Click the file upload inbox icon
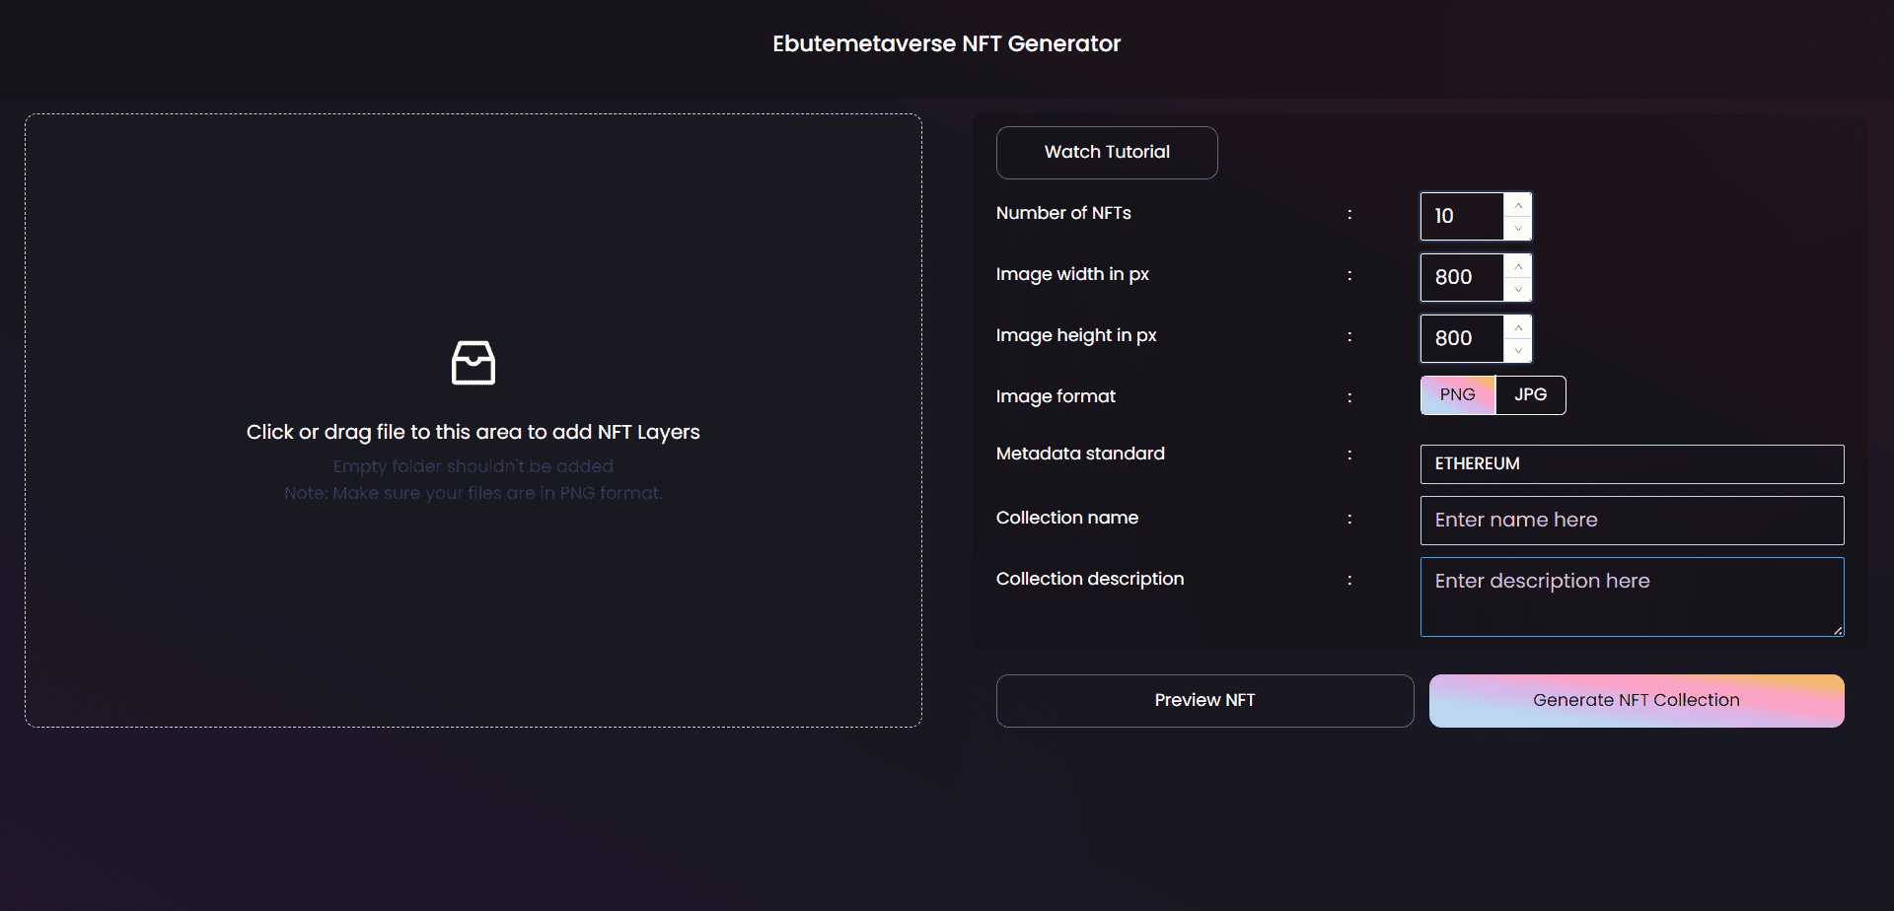Viewport: 1894px width, 911px height. coord(473,362)
